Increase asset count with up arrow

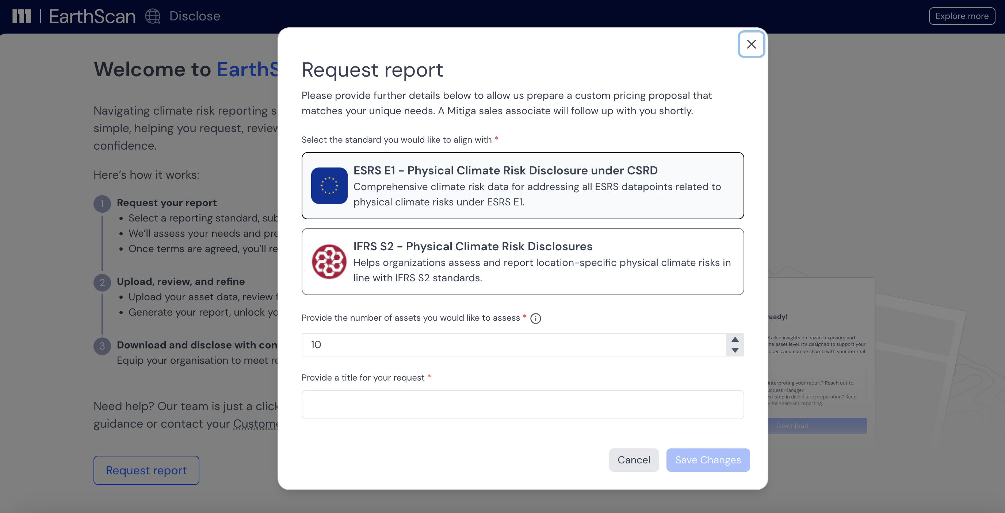735,339
